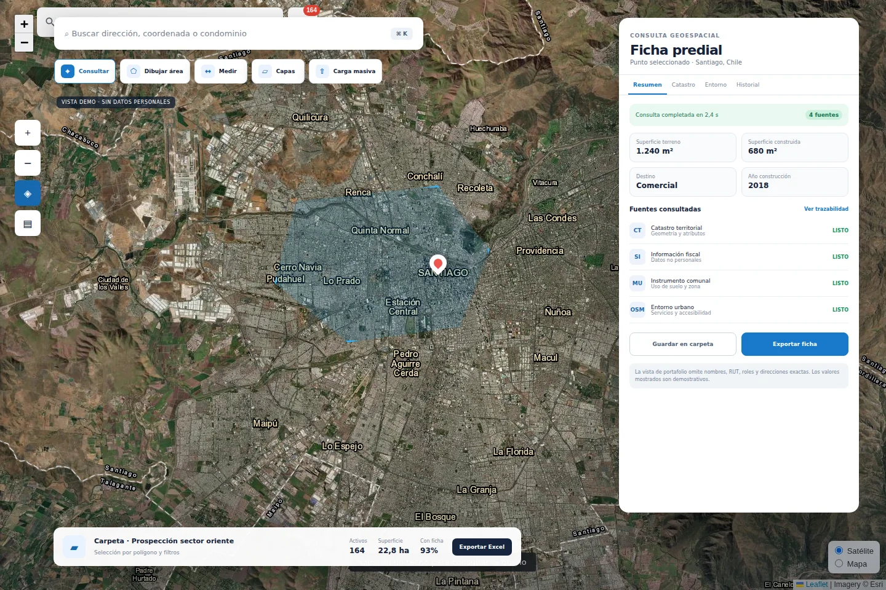Click Exportar ficha button
This screenshot has height=590, width=886.
(795, 344)
